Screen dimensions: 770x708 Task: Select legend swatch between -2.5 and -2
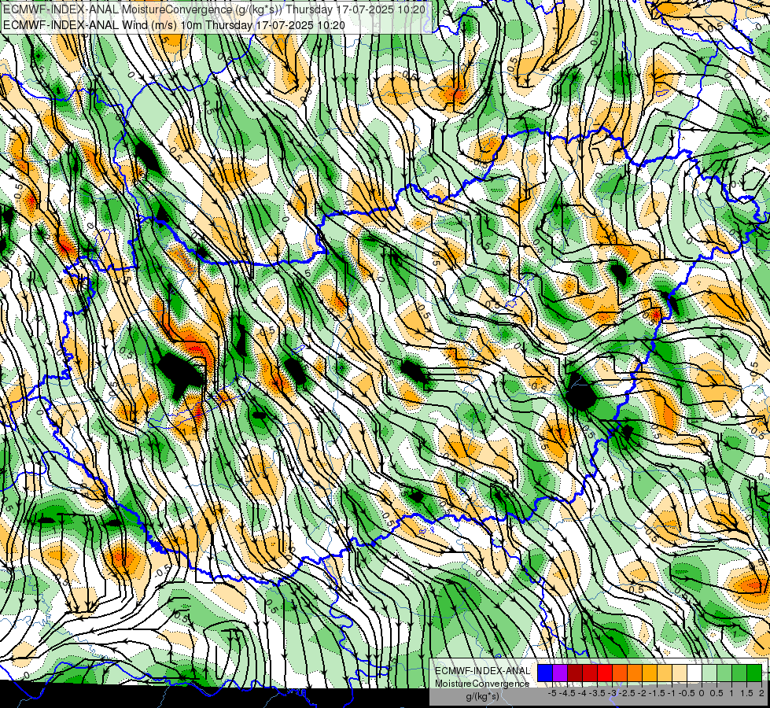(635, 673)
